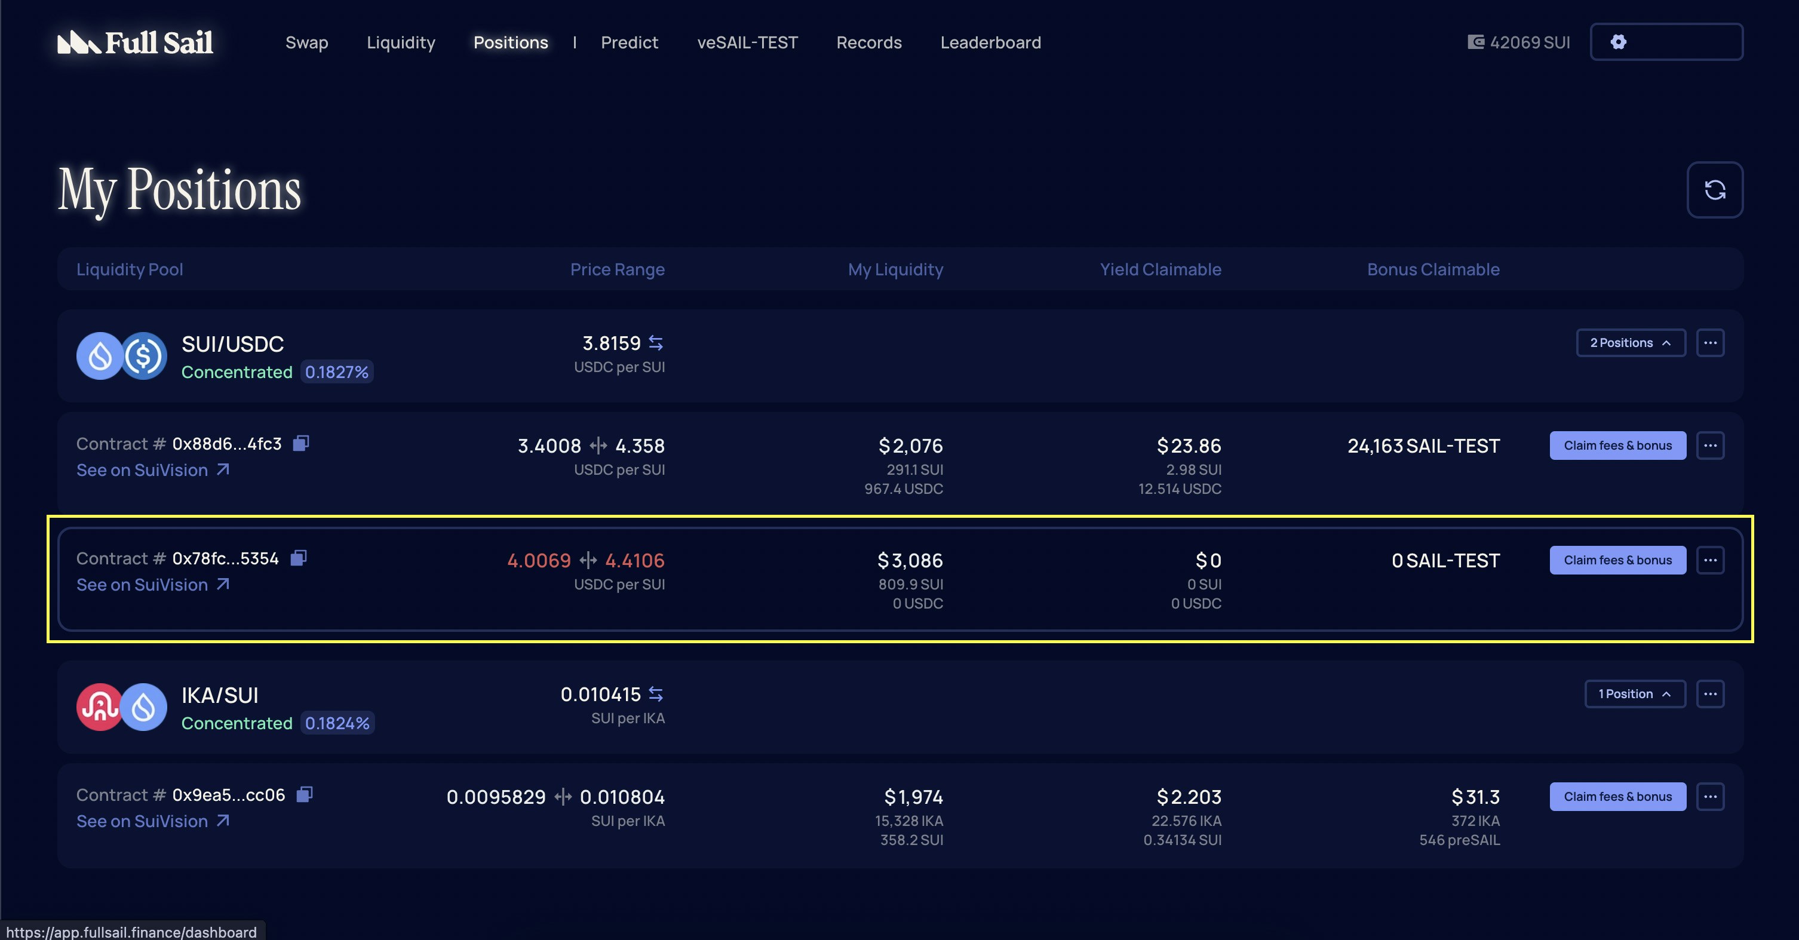Open more options for 0x78fc...5354 position

pos(1709,560)
